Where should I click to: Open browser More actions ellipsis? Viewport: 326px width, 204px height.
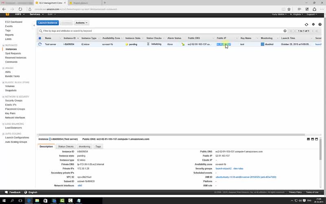(x=322, y=9)
